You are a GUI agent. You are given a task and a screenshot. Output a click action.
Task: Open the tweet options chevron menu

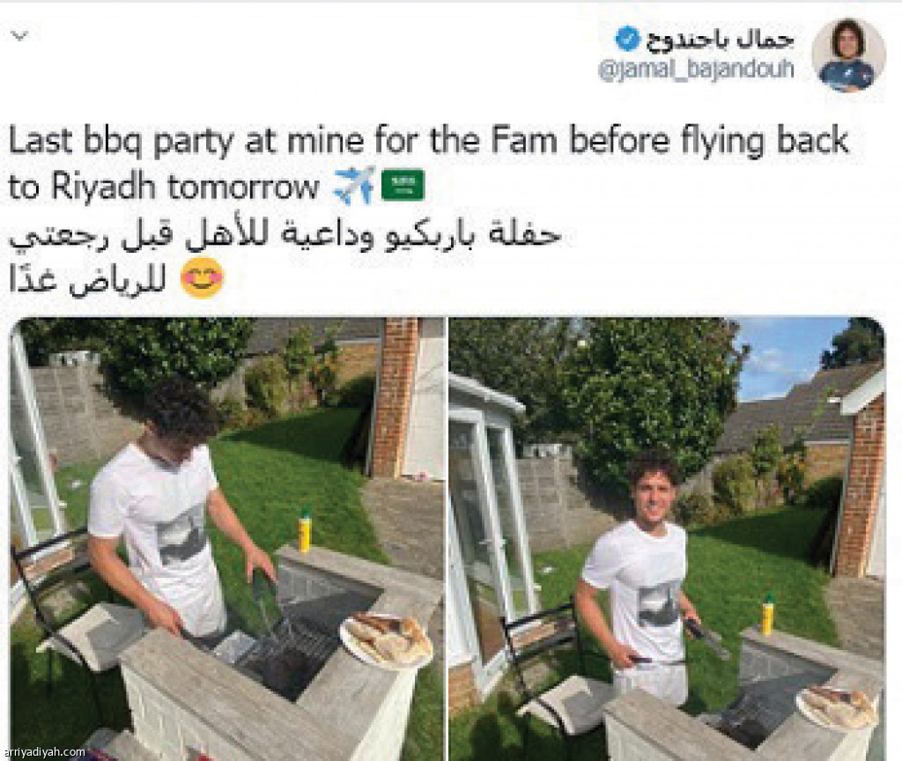coord(19,36)
